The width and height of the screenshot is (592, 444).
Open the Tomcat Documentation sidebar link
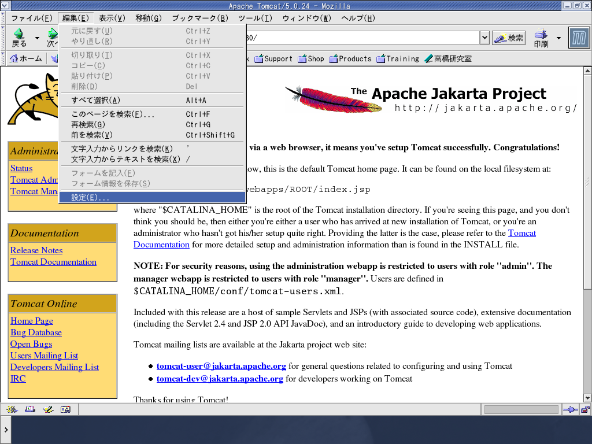pos(53,262)
